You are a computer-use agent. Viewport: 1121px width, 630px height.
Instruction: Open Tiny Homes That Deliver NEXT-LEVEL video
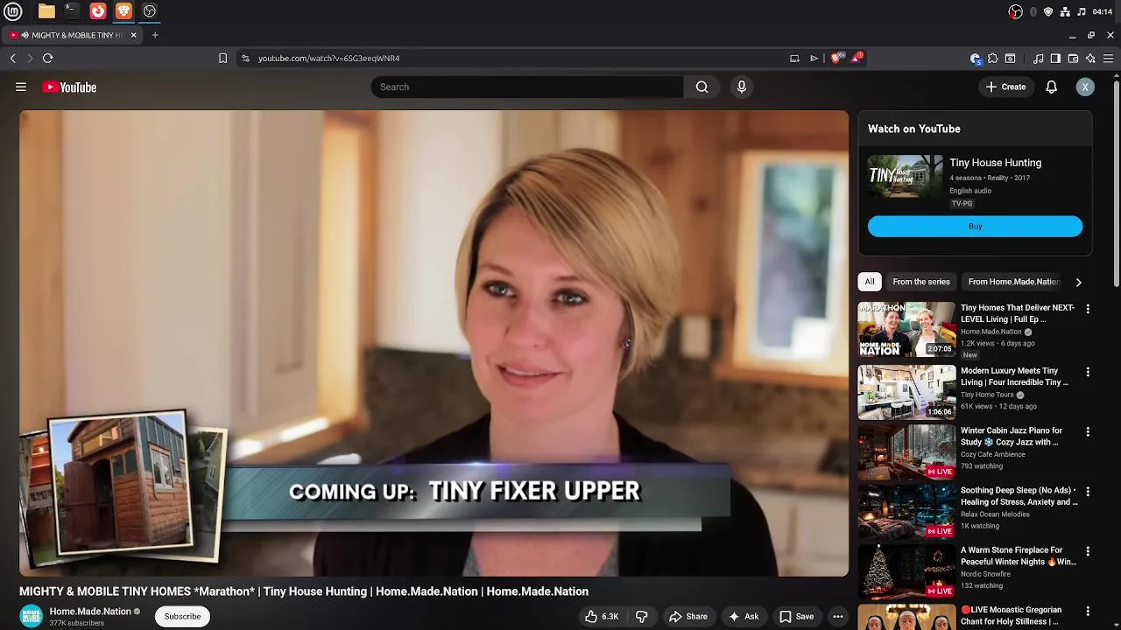click(x=1018, y=313)
